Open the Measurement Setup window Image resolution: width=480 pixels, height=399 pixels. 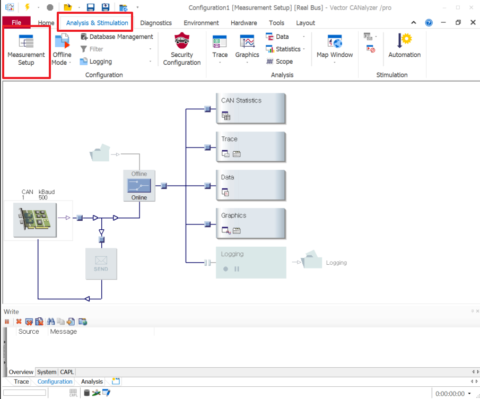[26, 50]
